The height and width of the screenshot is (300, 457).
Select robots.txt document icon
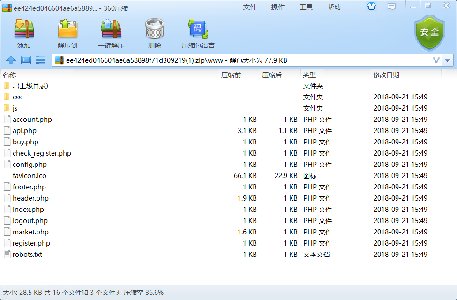(x=7, y=254)
